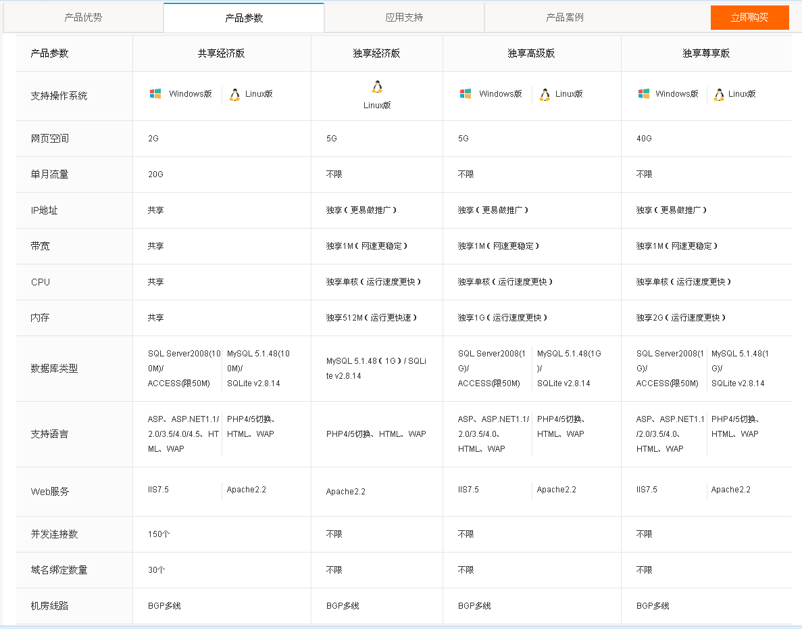This screenshot has width=802, height=629.
Task: Click the 40G web space value
Action: [644, 138]
